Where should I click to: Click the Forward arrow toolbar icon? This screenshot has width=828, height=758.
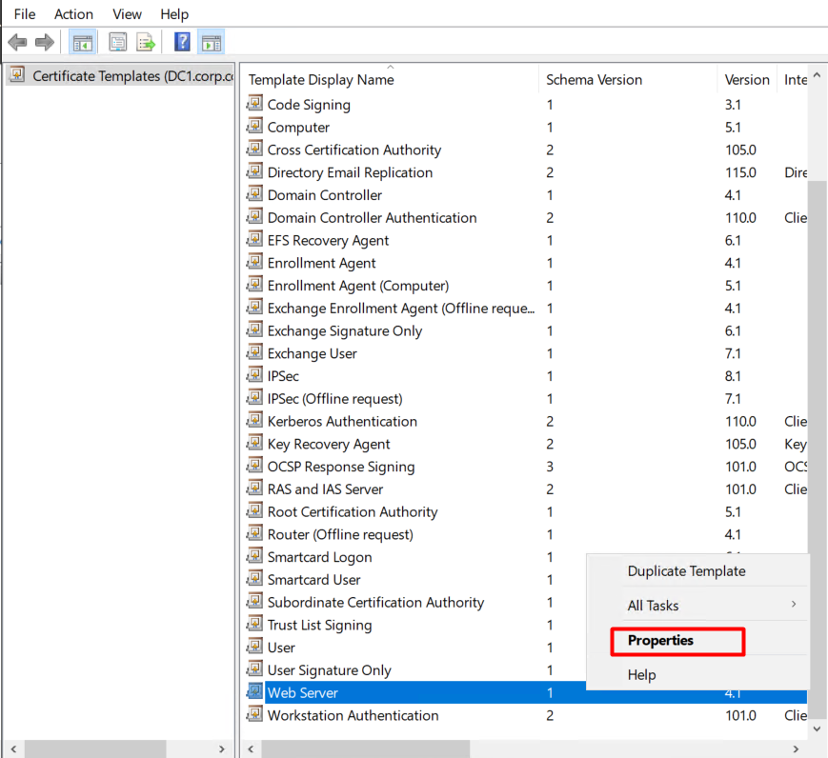[x=44, y=42]
